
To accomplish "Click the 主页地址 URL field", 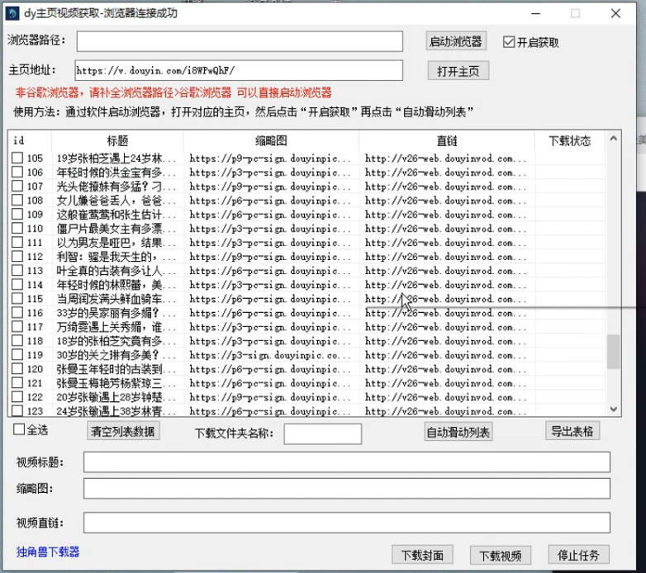I will tap(240, 71).
